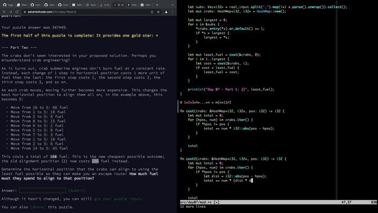The height and width of the screenshot is (213, 378).
Task: Reveal the highlighted hidden fuel number
Action: [95, 161]
